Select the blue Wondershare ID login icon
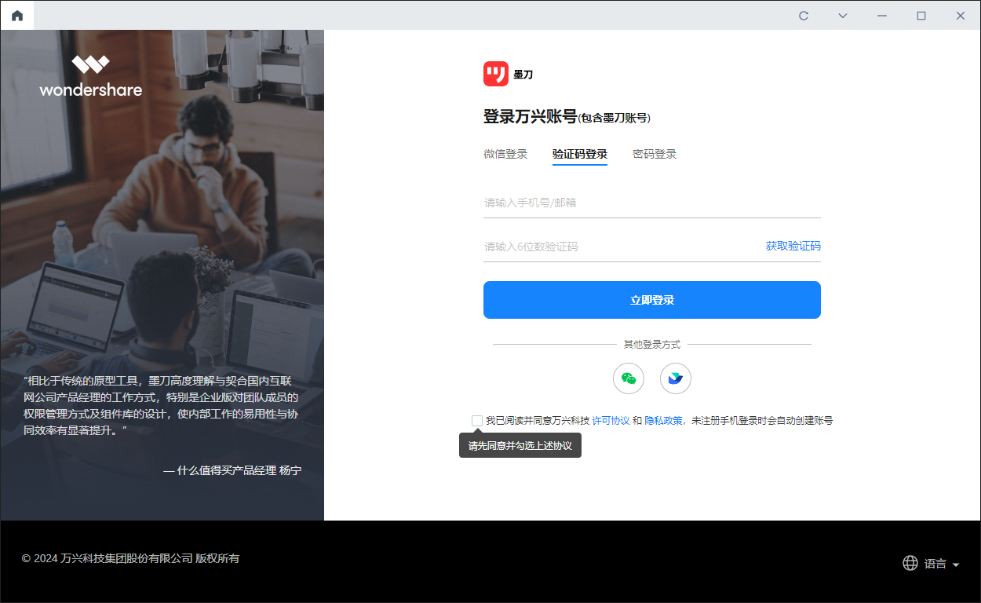 [675, 378]
